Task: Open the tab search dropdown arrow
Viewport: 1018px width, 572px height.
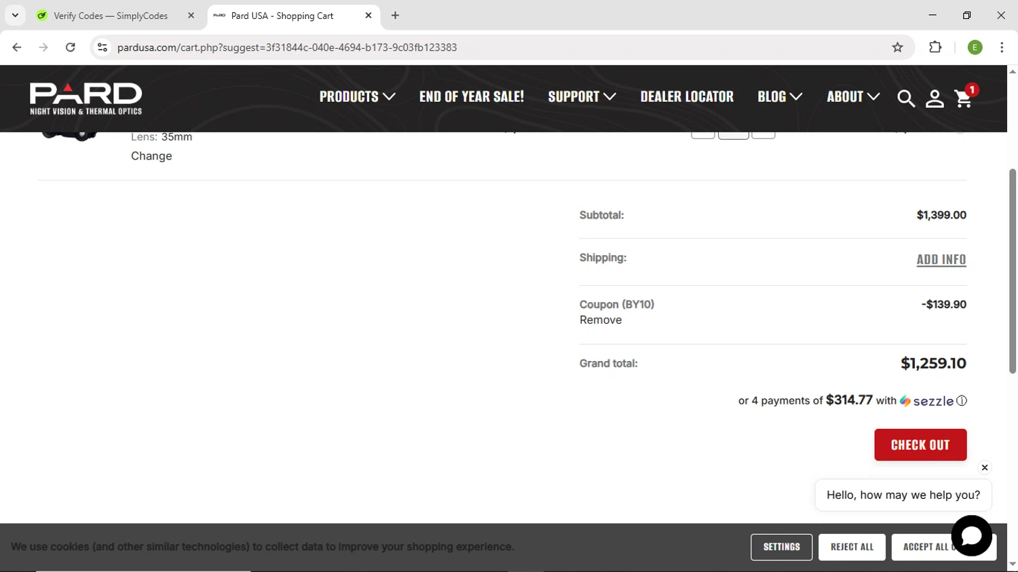Action: click(15, 16)
